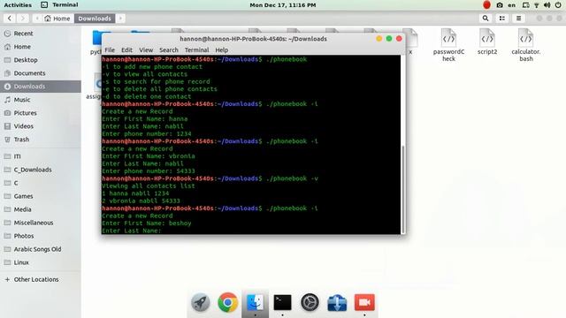Click the red recording indicator in the top bar
Image resolution: width=566 pixels, height=318 pixels.
pos(486,5)
